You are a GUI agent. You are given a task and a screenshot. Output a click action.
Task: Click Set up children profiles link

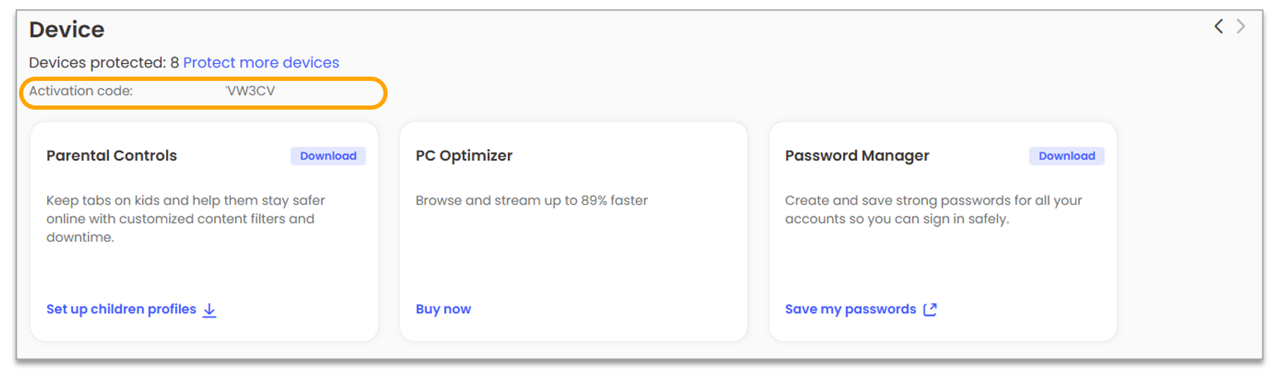[121, 309]
